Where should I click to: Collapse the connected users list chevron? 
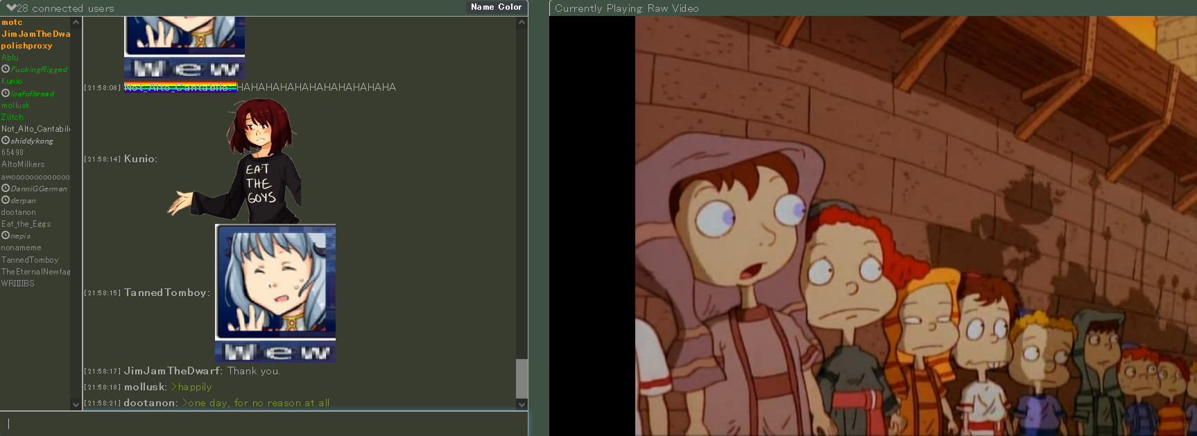pos(11,8)
